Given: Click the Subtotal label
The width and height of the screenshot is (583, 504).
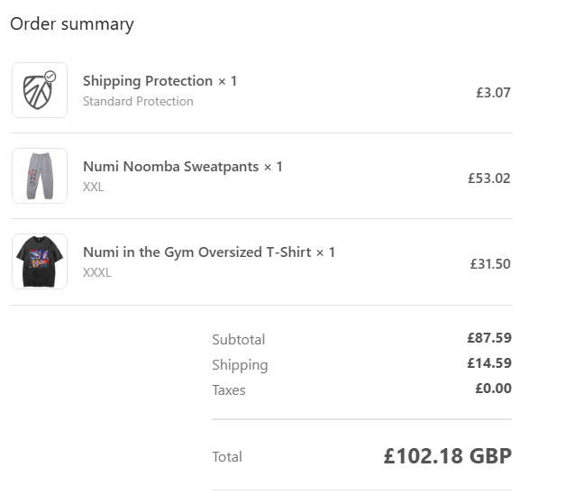Looking at the screenshot, I should tap(238, 340).
